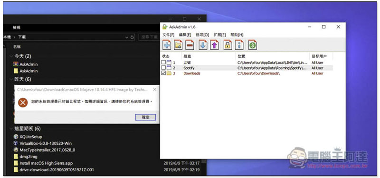Screen dimensions: 380x178
Task: Open the 扩展[E] menu
Action: 220,35
